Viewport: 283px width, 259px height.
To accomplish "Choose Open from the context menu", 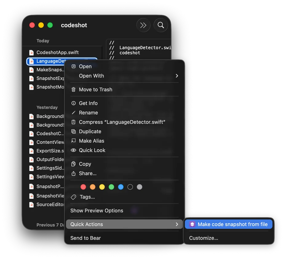I will click(x=124, y=66).
